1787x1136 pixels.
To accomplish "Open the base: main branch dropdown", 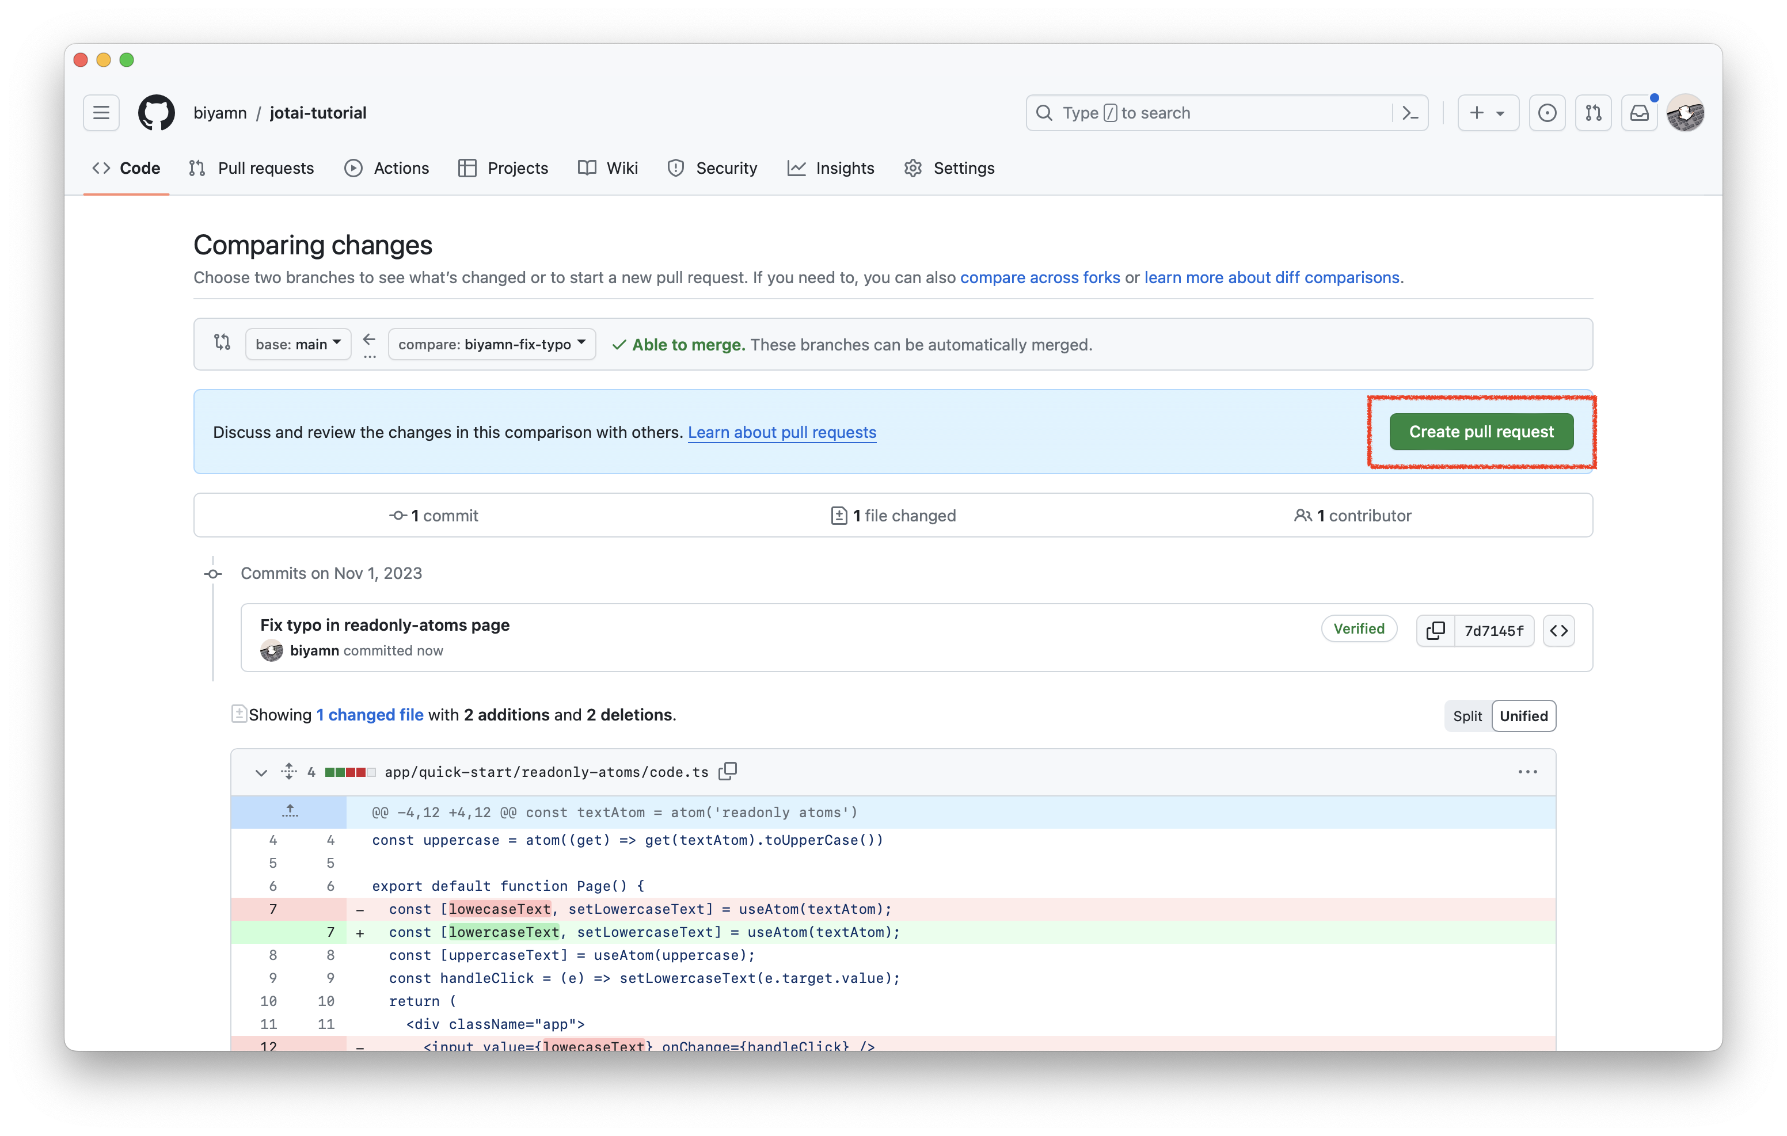I will [x=298, y=344].
